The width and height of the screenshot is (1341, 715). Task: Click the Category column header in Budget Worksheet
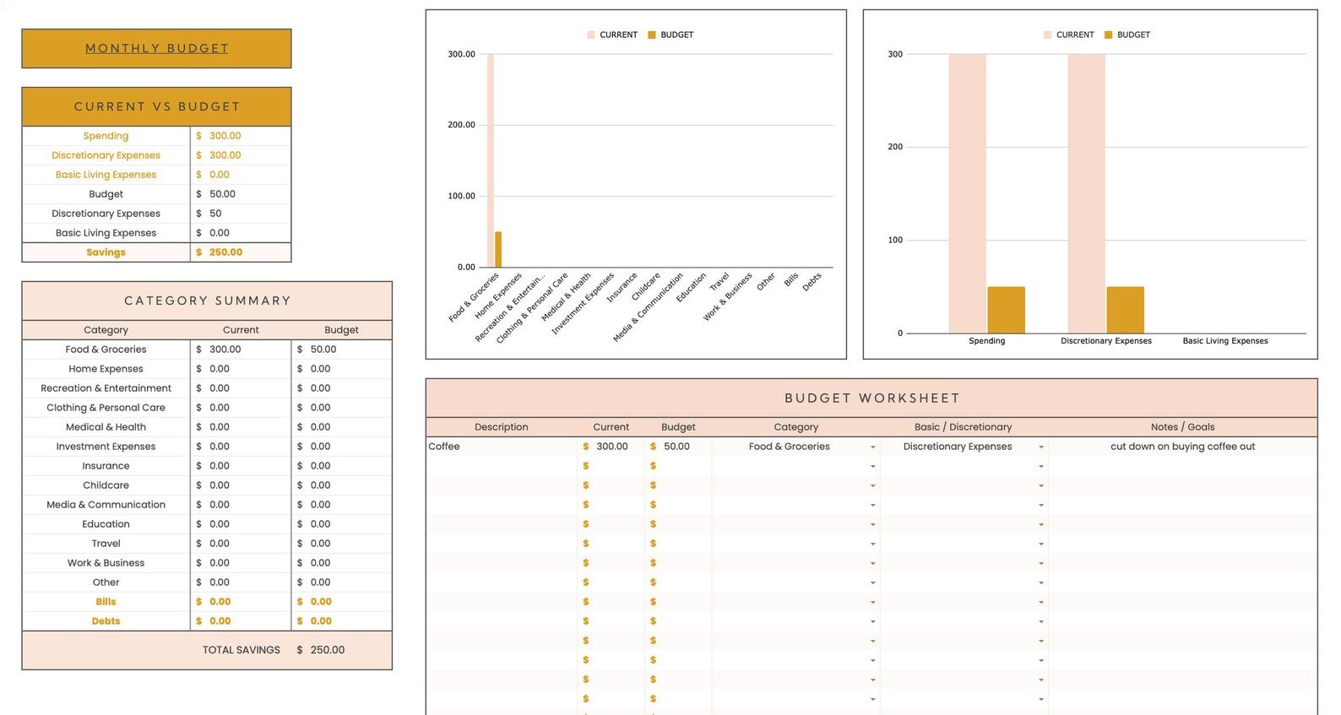click(795, 427)
